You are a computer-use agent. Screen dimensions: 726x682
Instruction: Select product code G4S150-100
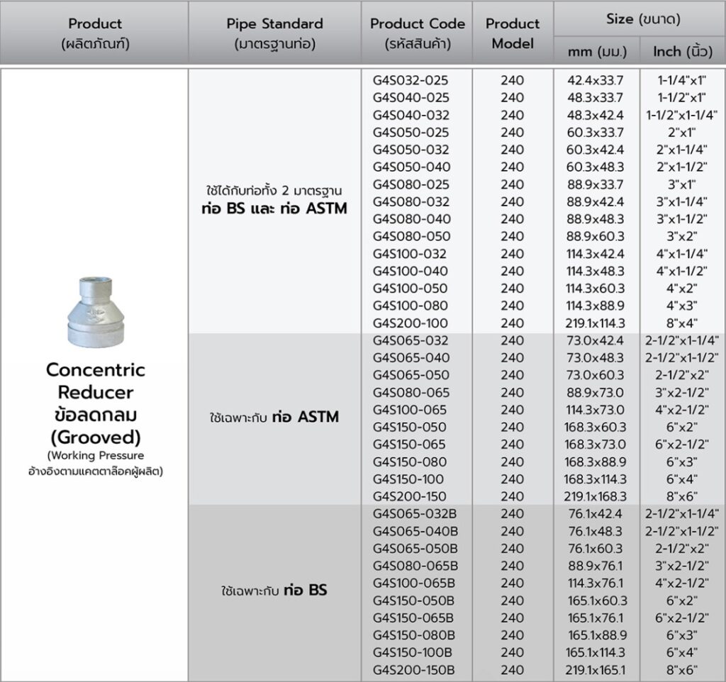(x=411, y=479)
